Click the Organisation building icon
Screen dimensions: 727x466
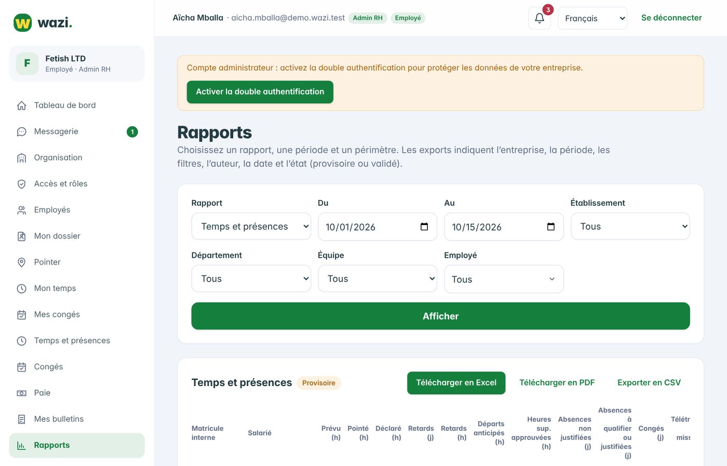22,158
